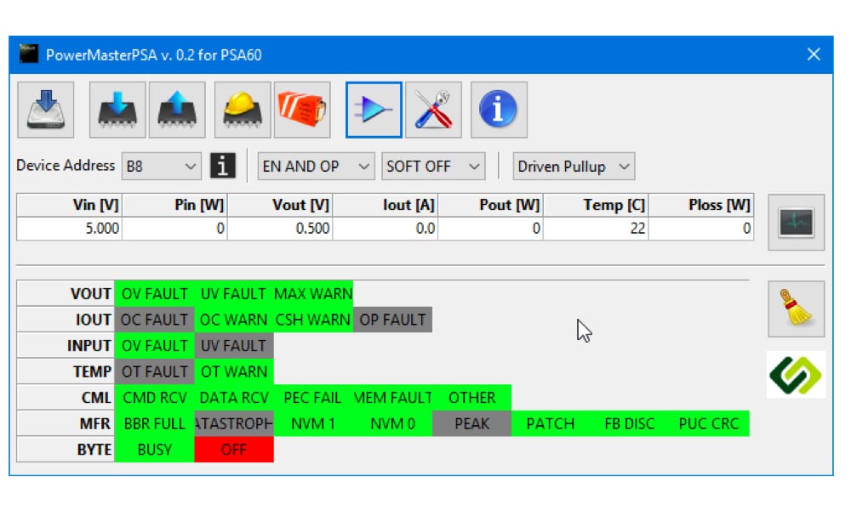The image size is (851, 510).
Task: Select the upload-from-chip icon
Action: click(177, 109)
